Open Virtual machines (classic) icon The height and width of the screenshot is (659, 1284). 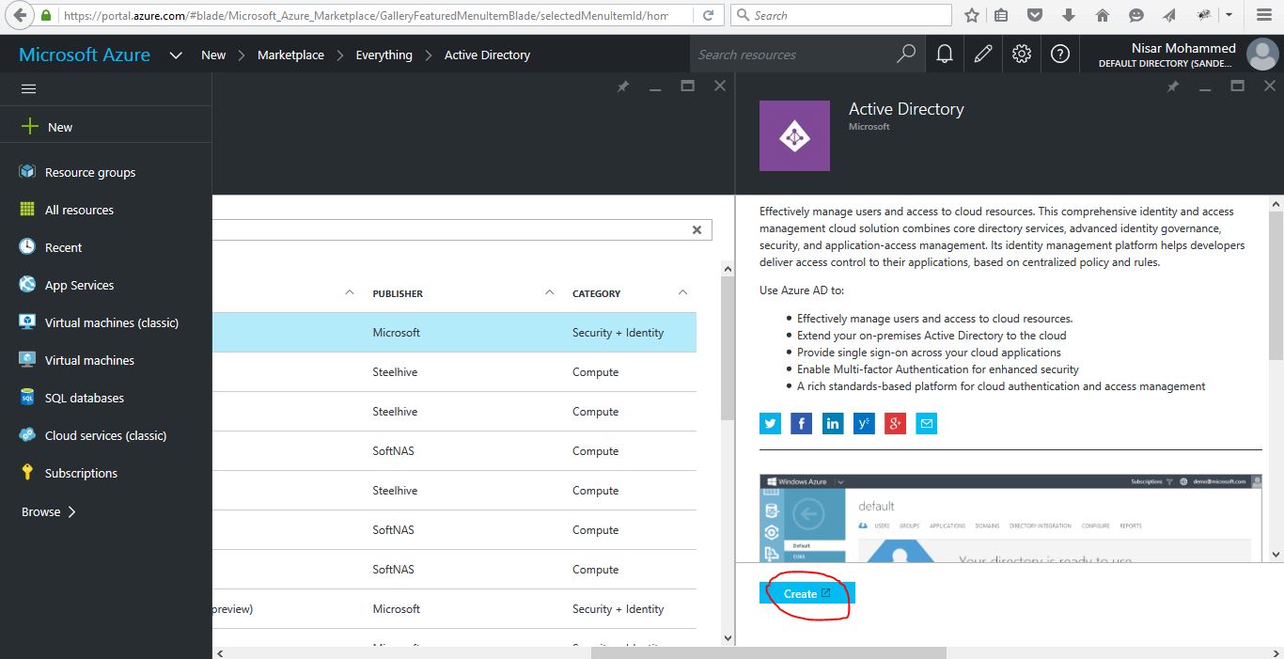pos(27,322)
